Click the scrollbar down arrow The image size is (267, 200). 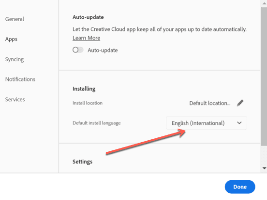point(264,168)
